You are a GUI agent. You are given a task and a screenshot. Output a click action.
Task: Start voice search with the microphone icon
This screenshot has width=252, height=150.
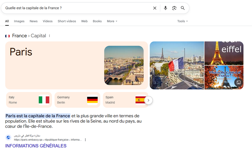[x=165, y=8]
